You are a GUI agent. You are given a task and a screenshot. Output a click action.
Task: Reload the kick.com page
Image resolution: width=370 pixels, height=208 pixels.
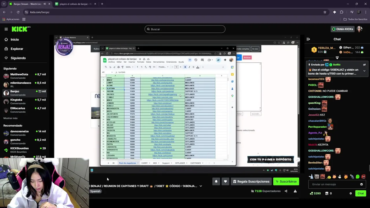(18, 12)
